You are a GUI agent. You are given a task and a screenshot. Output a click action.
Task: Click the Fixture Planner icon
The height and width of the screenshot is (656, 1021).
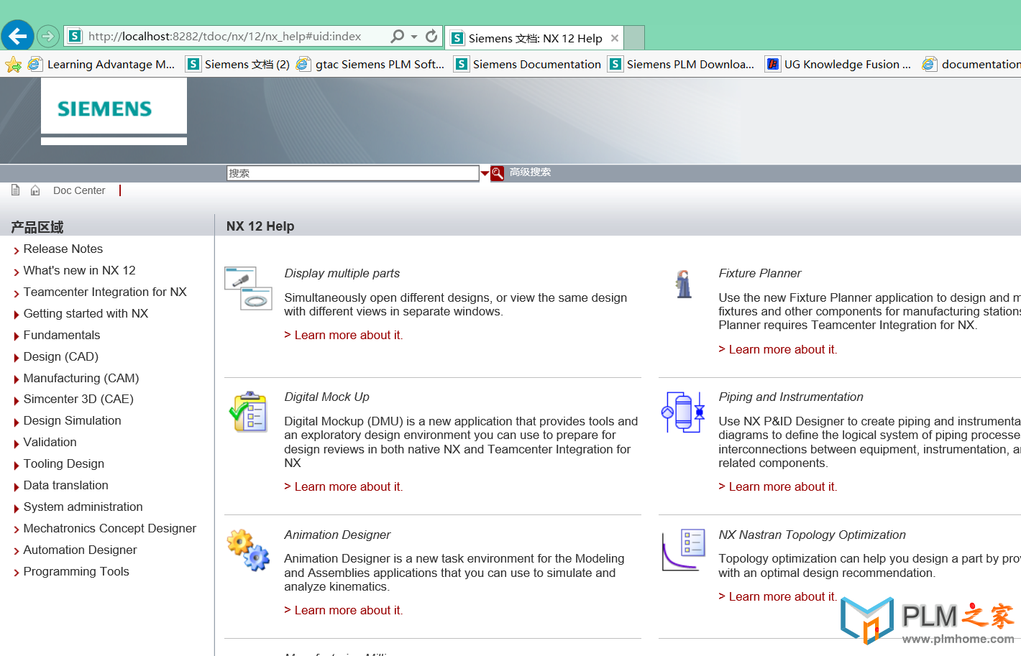pyautogui.click(x=684, y=285)
